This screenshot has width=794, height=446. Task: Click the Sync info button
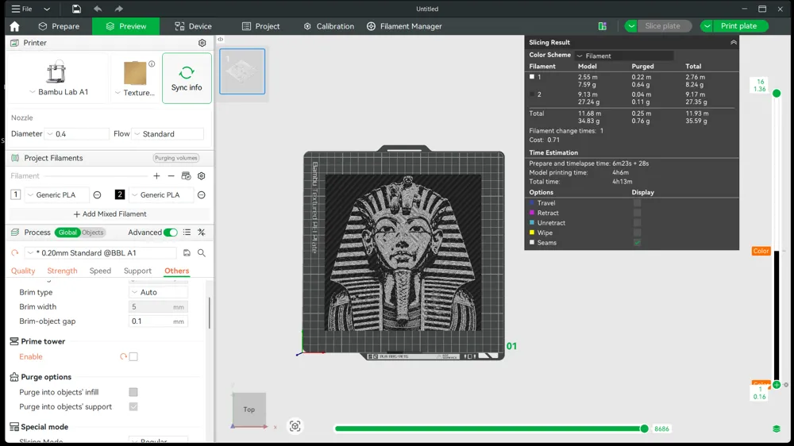tap(187, 78)
